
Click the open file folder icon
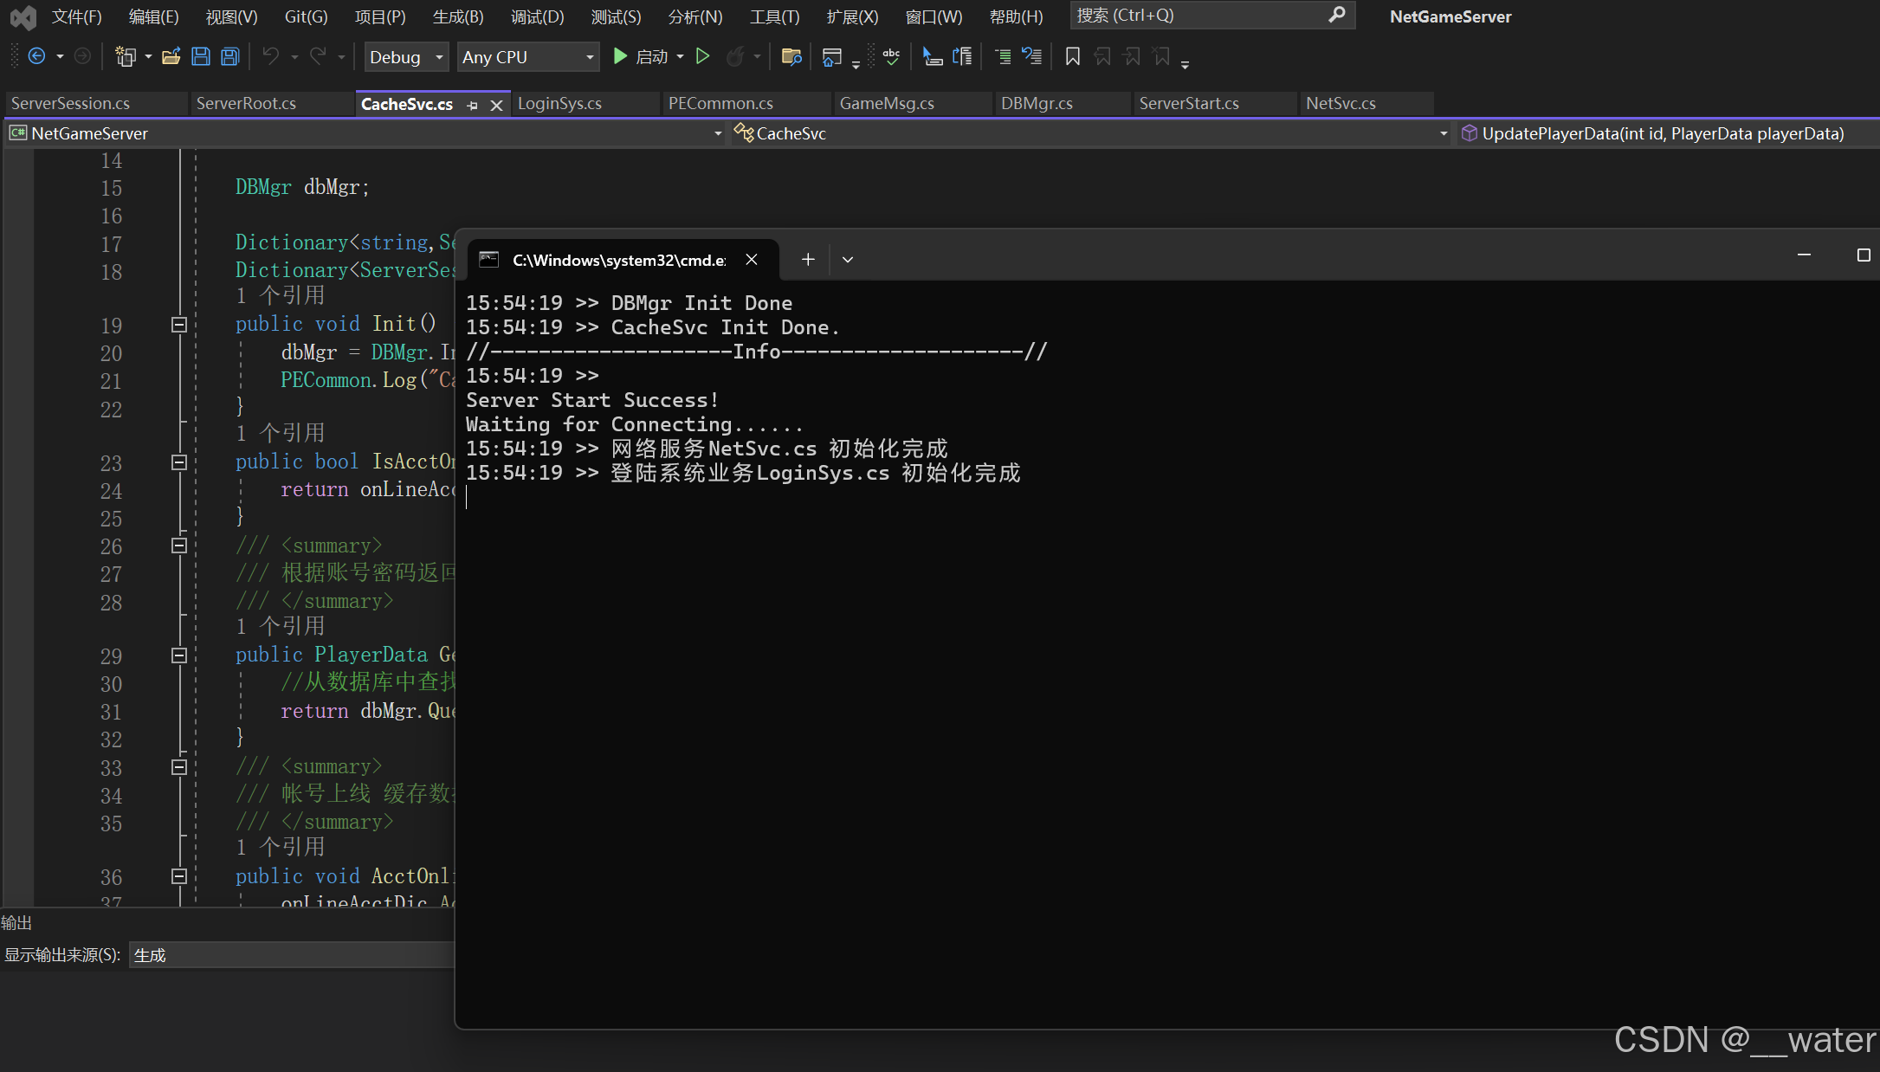click(171, 57)
